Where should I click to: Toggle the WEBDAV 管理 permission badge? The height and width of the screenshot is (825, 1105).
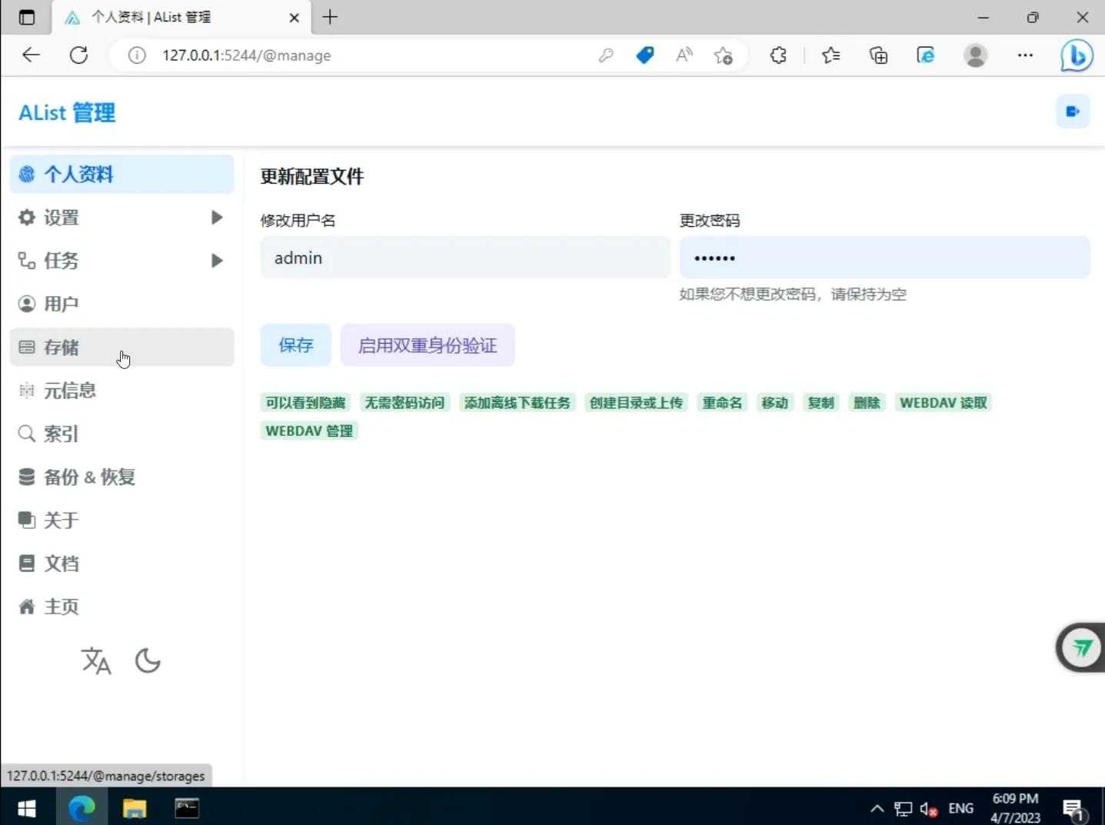coord(308,431)
